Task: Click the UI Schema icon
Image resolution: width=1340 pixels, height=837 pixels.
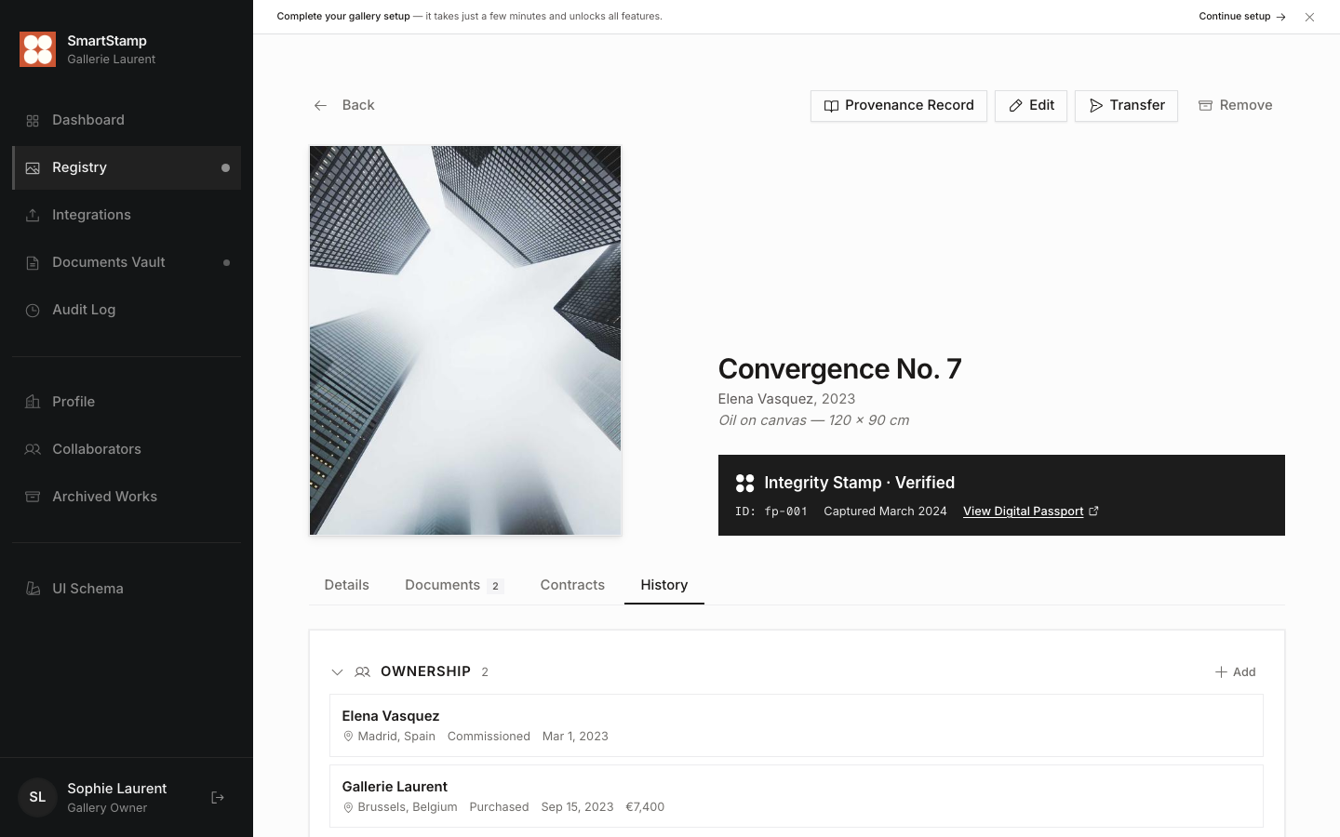Action: pyautogui.click(x=33, y=589)
